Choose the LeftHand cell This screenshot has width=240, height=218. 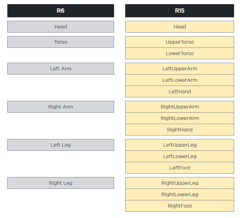coord(180,91)
